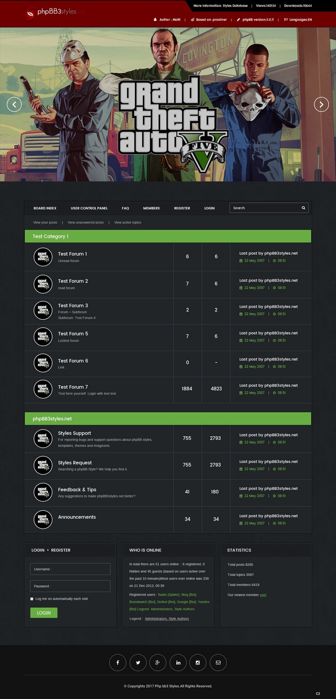The height and width of the screenshot is (699, 336).
Task: Open the USER CONTROL PANEL menu
Action: click(88, 208)
